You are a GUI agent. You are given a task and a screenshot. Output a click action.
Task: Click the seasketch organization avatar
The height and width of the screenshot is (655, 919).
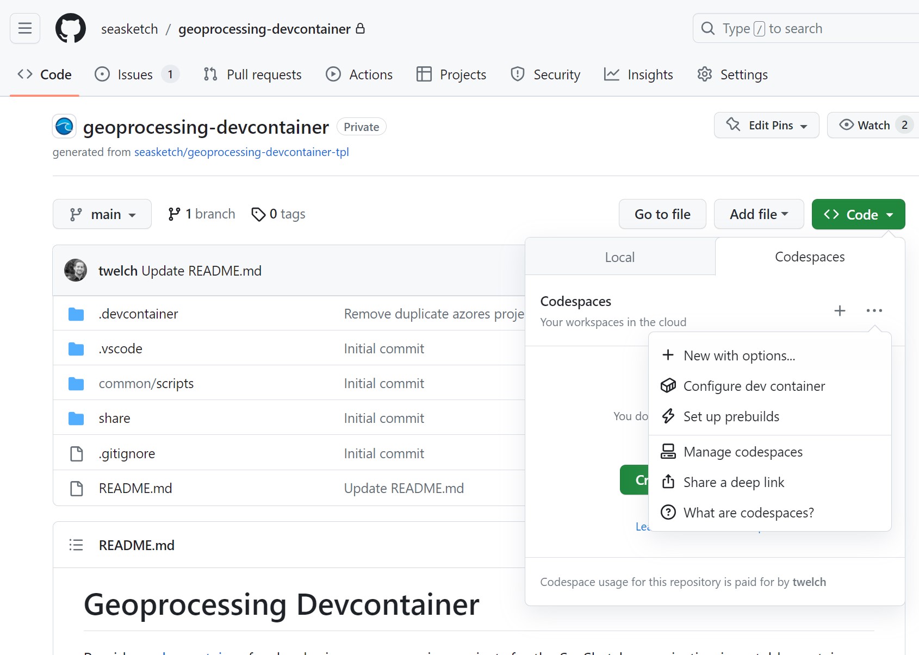point(64,127)
